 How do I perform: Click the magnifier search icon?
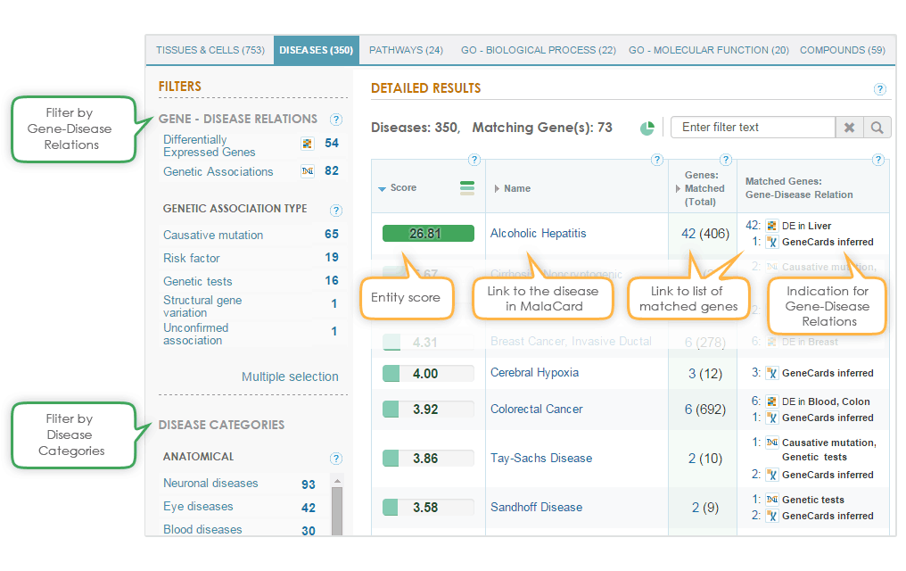point(877,128)
